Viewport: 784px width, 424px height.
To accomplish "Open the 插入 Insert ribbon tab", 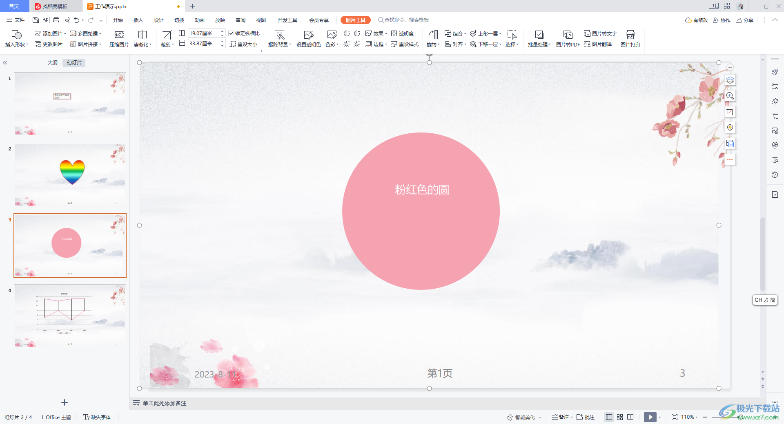I will (x=138, y=20).
